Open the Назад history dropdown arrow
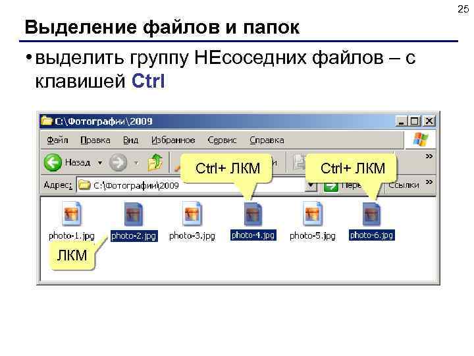474x356 pixels. tap(100, 163)
